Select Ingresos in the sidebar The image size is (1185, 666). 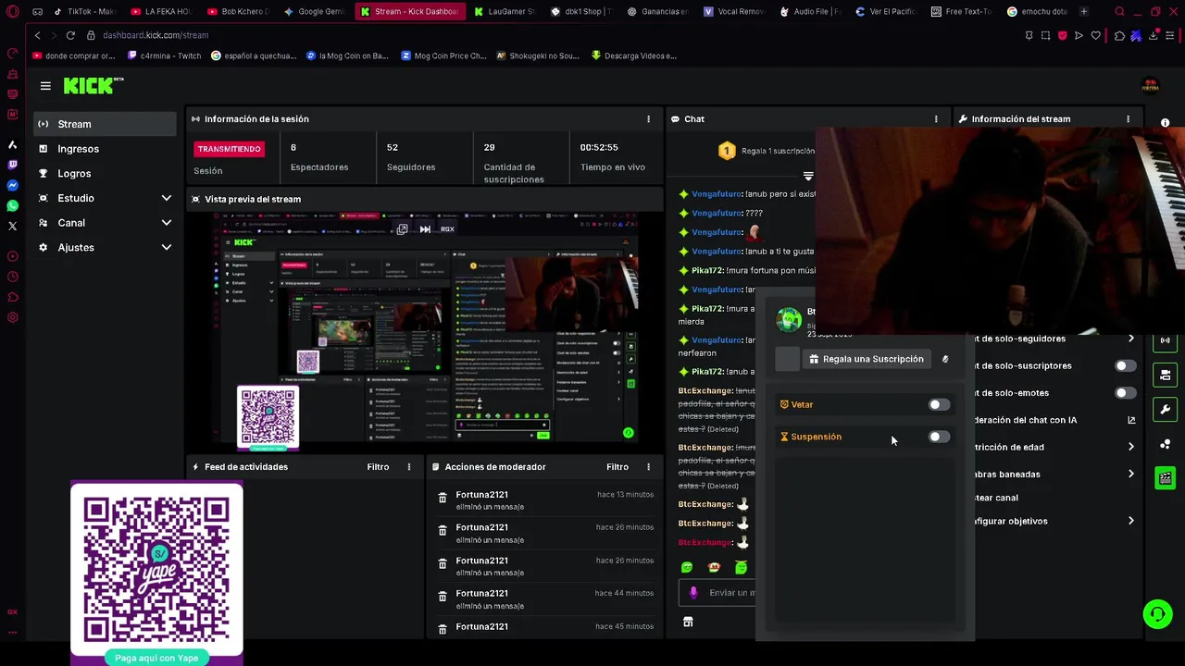(105, 149)
